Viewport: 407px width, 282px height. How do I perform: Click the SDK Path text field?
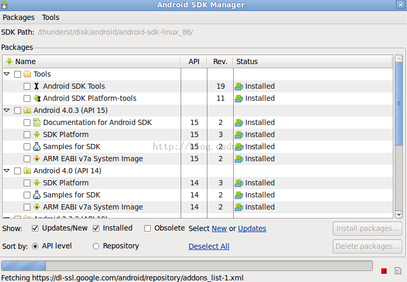[116, 32]
